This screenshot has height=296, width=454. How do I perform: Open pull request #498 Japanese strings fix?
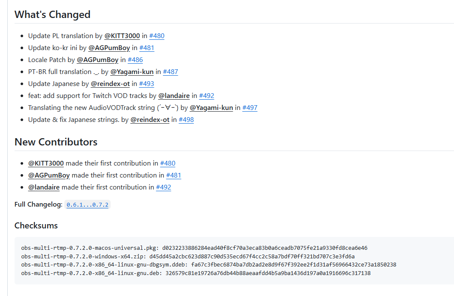(186, 120)
